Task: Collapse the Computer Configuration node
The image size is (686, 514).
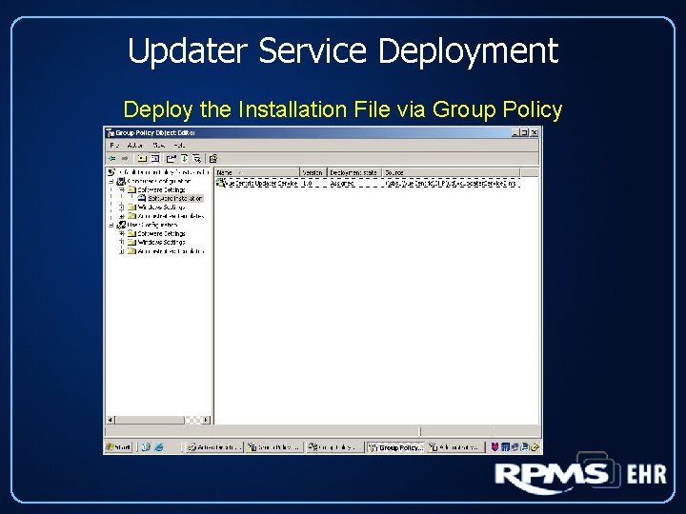Action: pos(111,181)
